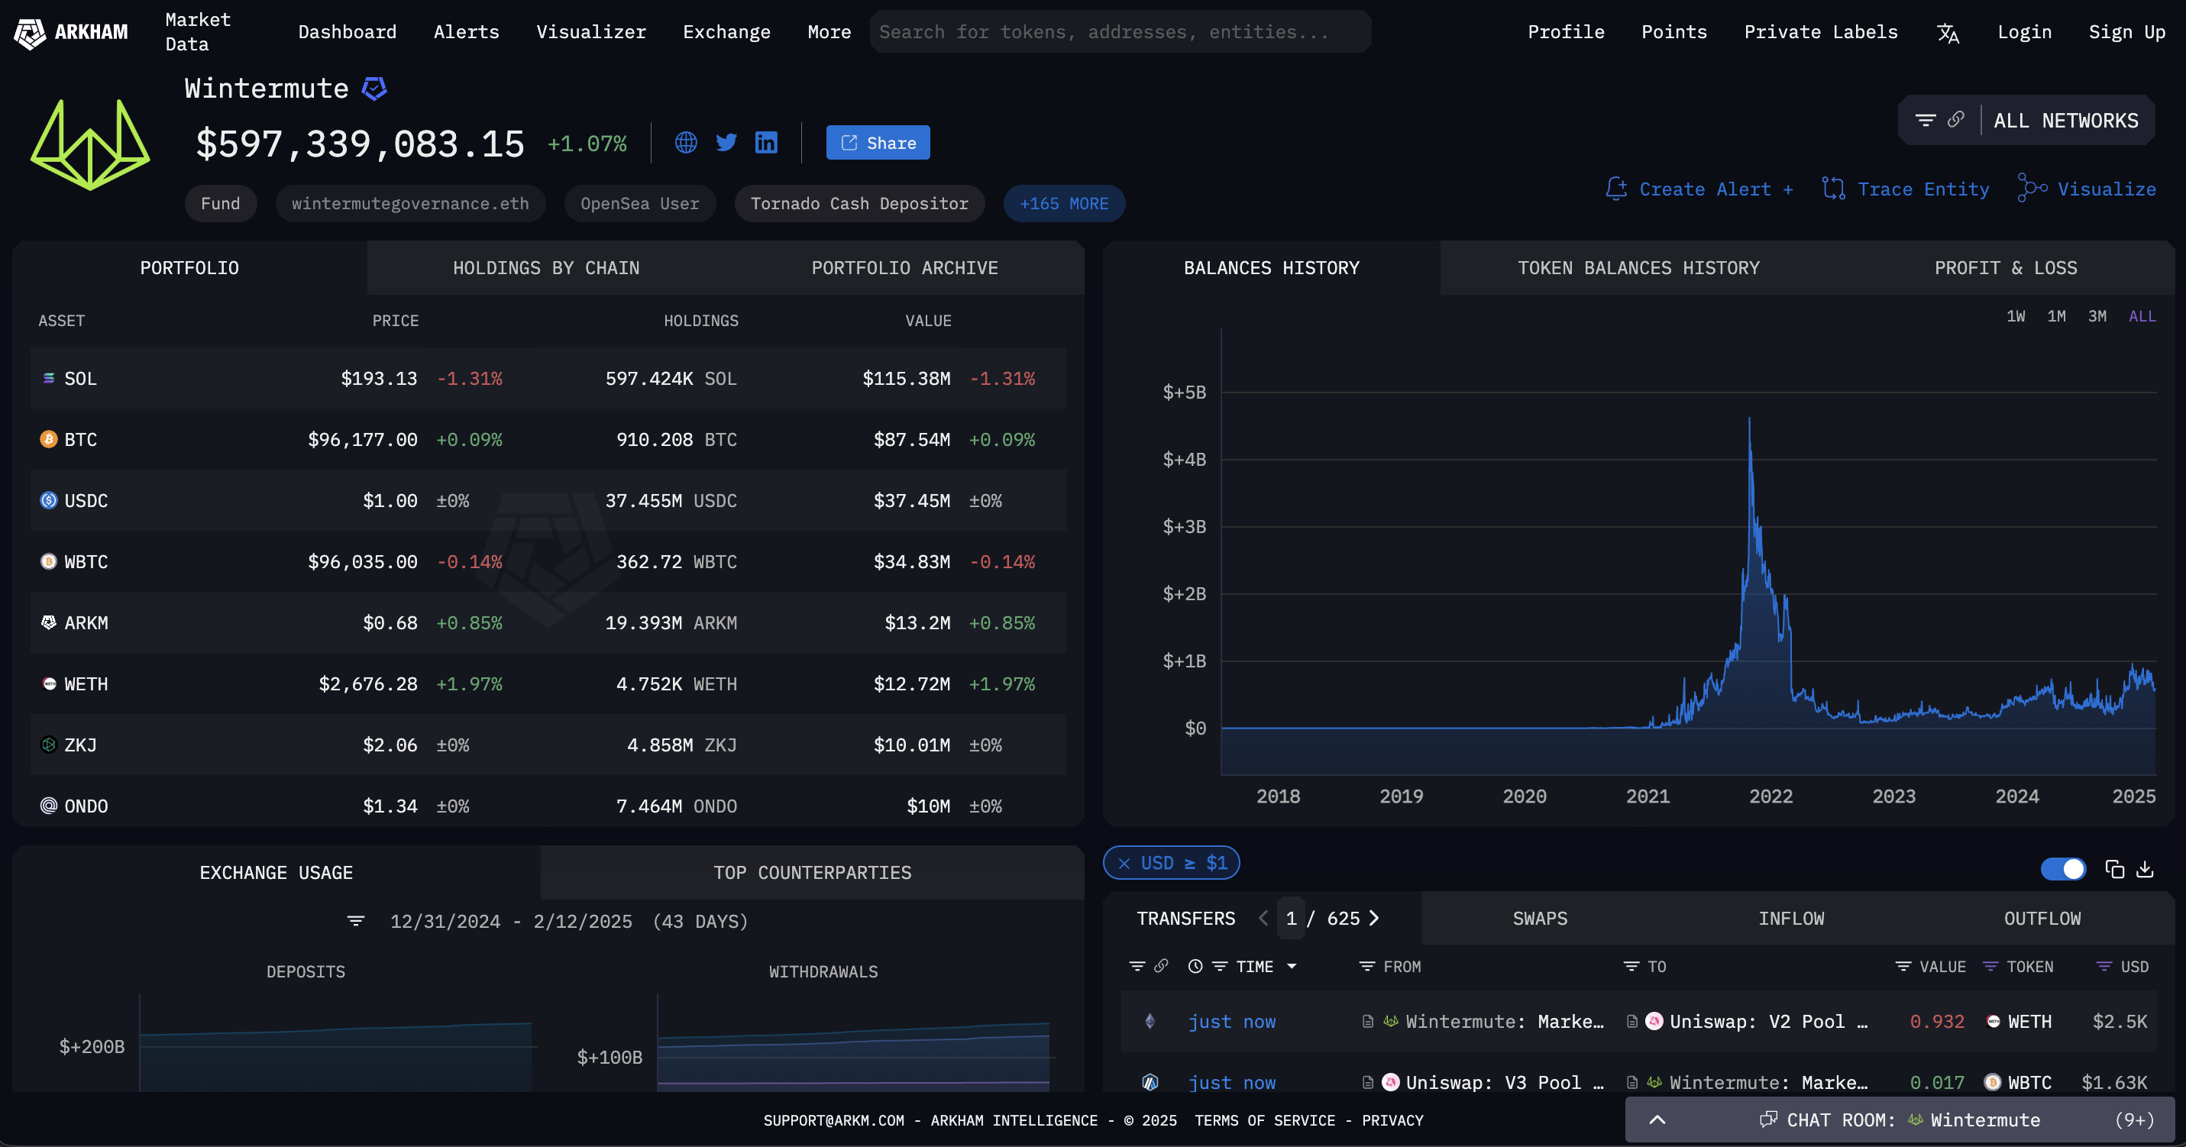Open the Profit & Loss tab
Image resolution: width=2186 pixels, height=1147 pixels.
[x=2004, y=268]
